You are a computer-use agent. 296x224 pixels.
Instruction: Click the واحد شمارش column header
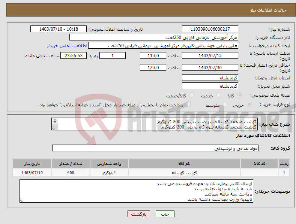tap(109, 164)
